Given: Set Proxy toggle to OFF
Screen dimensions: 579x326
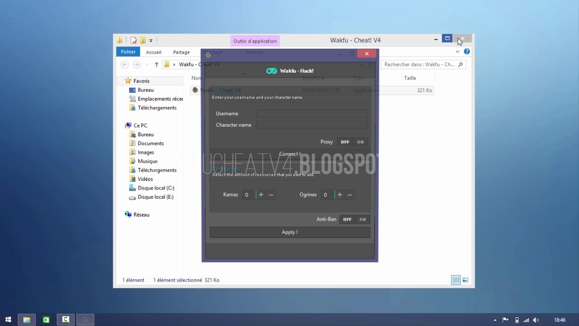Looking at the screenshot, I should point(345,142).
